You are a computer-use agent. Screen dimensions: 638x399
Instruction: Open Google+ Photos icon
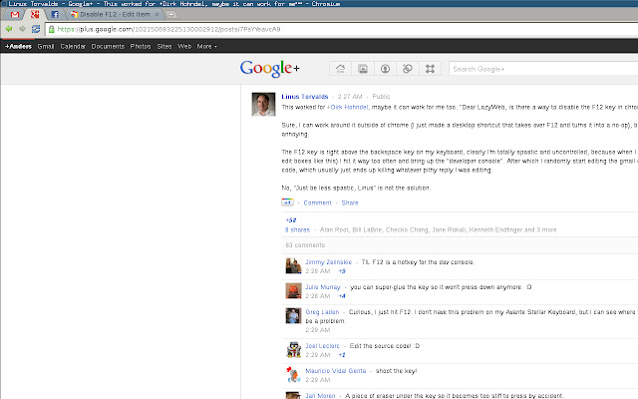point(363,69)
